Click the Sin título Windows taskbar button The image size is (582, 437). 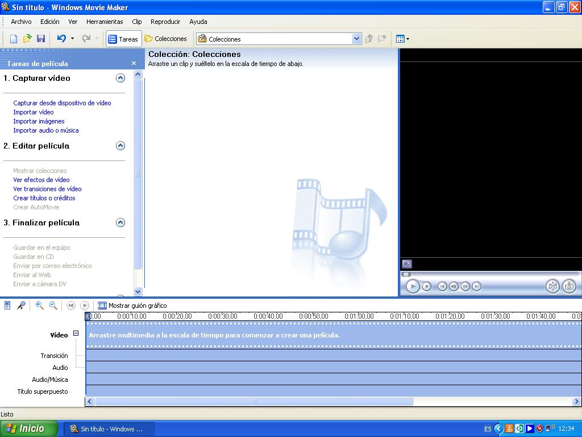[x=109, y=429]
